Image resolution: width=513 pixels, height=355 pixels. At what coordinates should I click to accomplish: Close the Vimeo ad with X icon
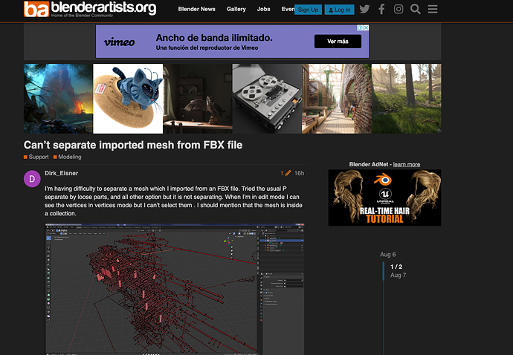pos(367,27)
